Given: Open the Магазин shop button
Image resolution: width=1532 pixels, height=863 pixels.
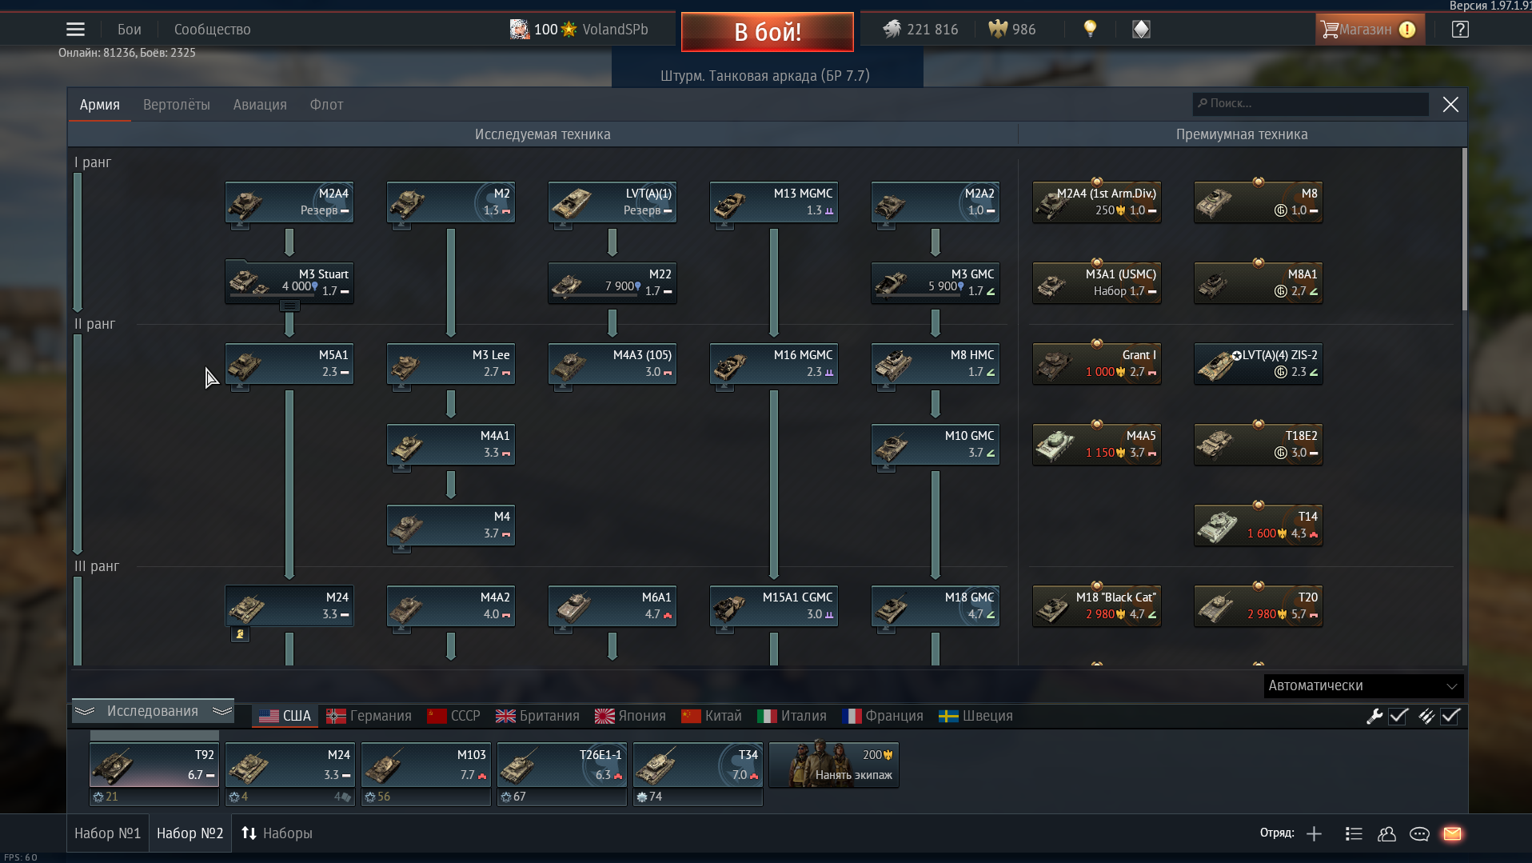Looking at the screenshot, I should tap(1370, 30).
